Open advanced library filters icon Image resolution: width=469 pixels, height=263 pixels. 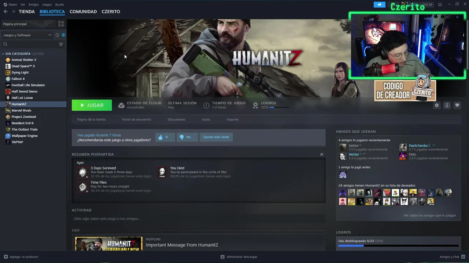click(61, 44)
